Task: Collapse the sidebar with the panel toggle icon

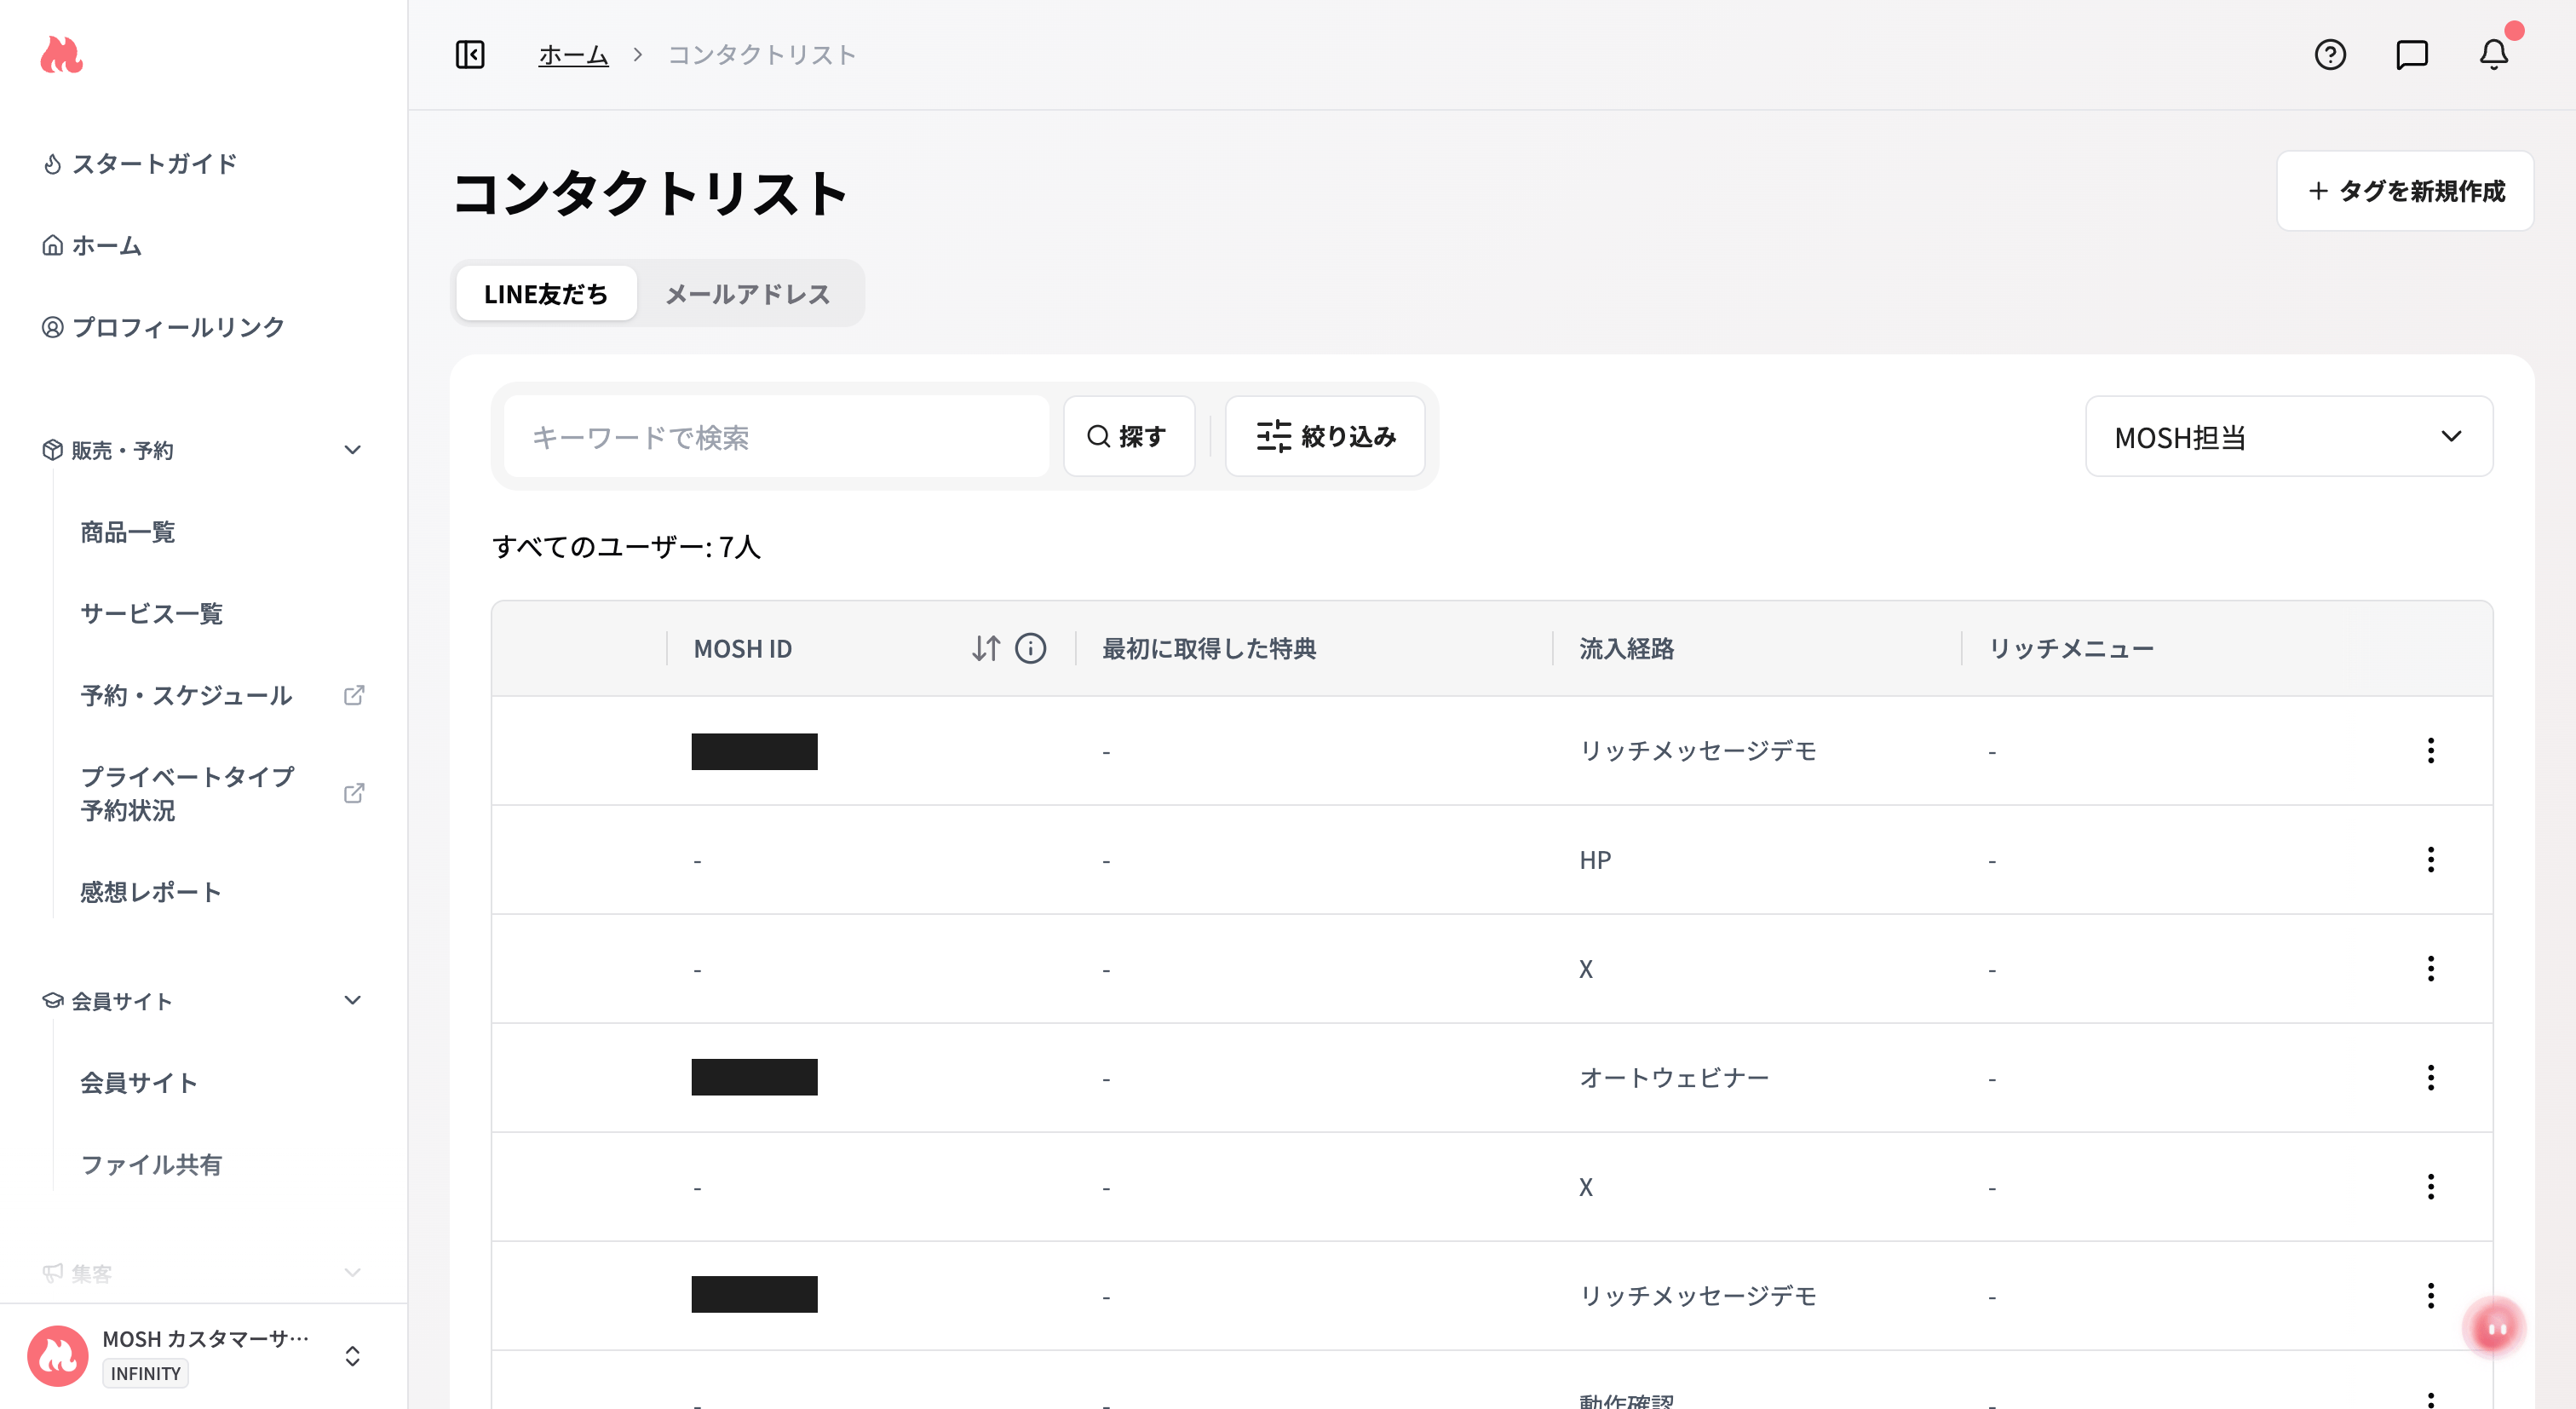Action: click(x=470, y=55)
